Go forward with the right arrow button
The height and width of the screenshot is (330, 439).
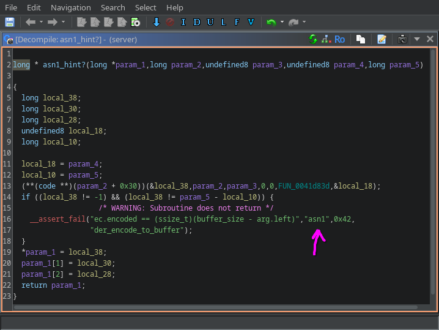tap(53, 22)
